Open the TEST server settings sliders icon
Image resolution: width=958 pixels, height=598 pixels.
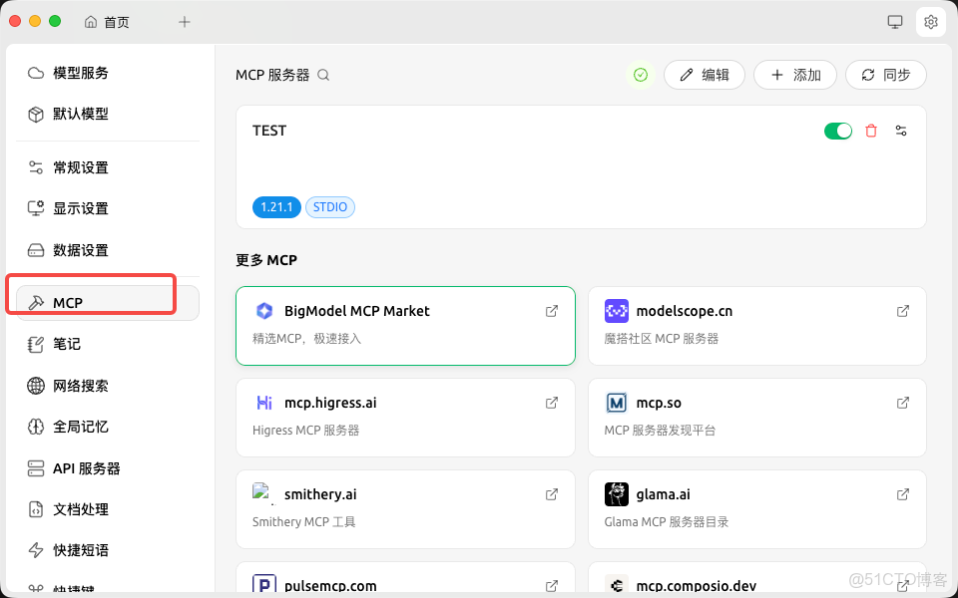point(901,131)
